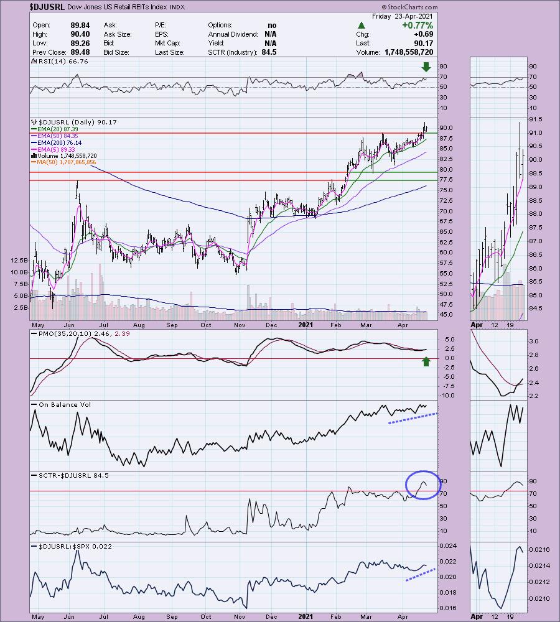Click the MA(50) 1,787,865,856 volume legend entry

coord(67,162)
